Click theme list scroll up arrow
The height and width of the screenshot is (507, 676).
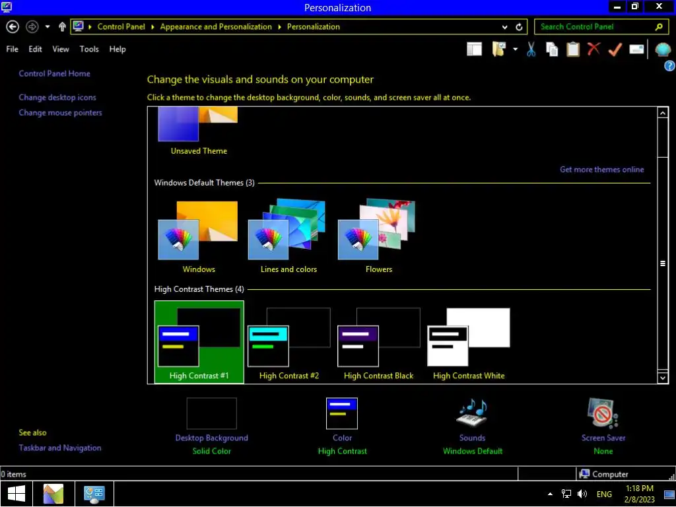[663, 113]
